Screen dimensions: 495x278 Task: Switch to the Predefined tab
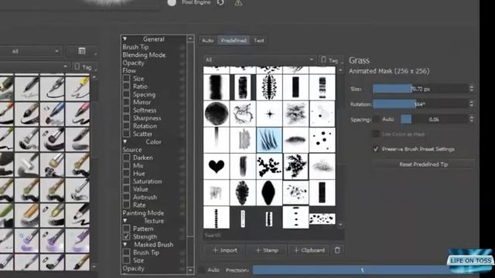234,40
